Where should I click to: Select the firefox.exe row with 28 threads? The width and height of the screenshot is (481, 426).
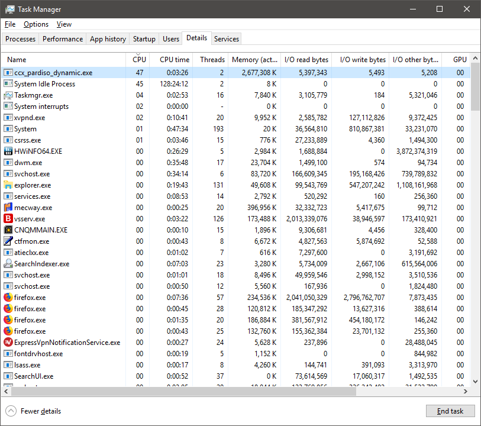tap(235, 309)
